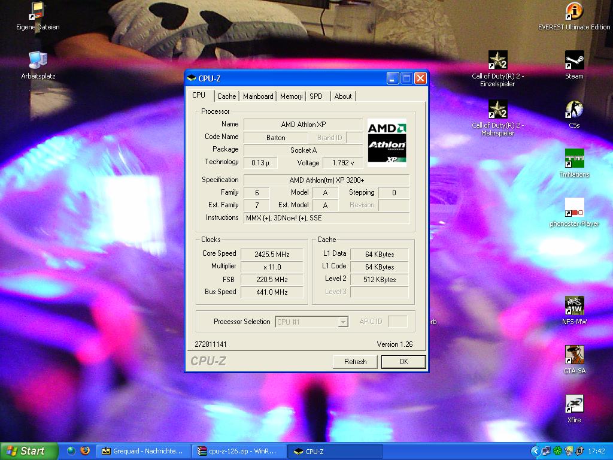Click the 512 KBytes Level 2 cache value
613x460 pixels.
click(379, 279)
